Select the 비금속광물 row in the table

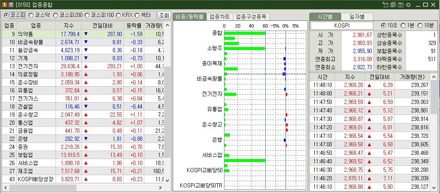pyautogui.click(x=83, y=42)
